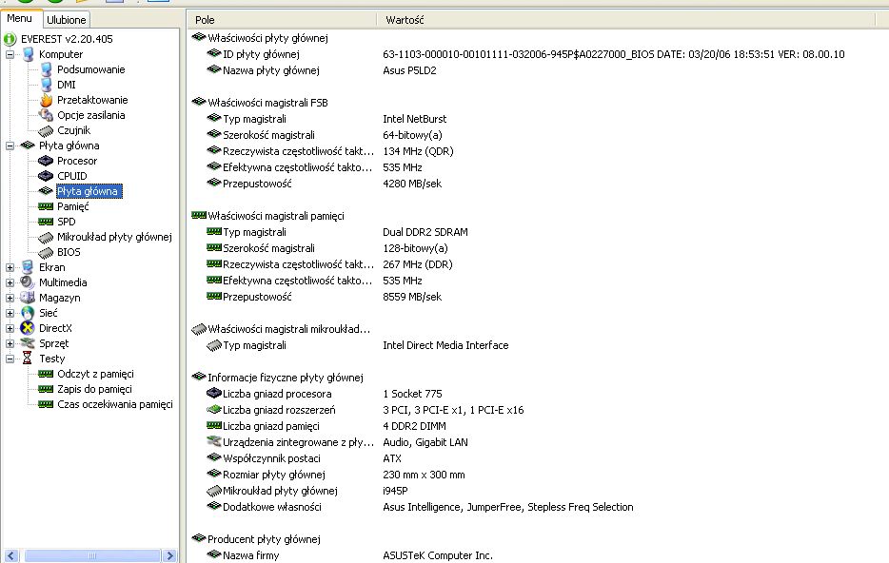Click the Odczyt z pamięci benchmark icon
The image size is (889, 563).
(46, 374)
